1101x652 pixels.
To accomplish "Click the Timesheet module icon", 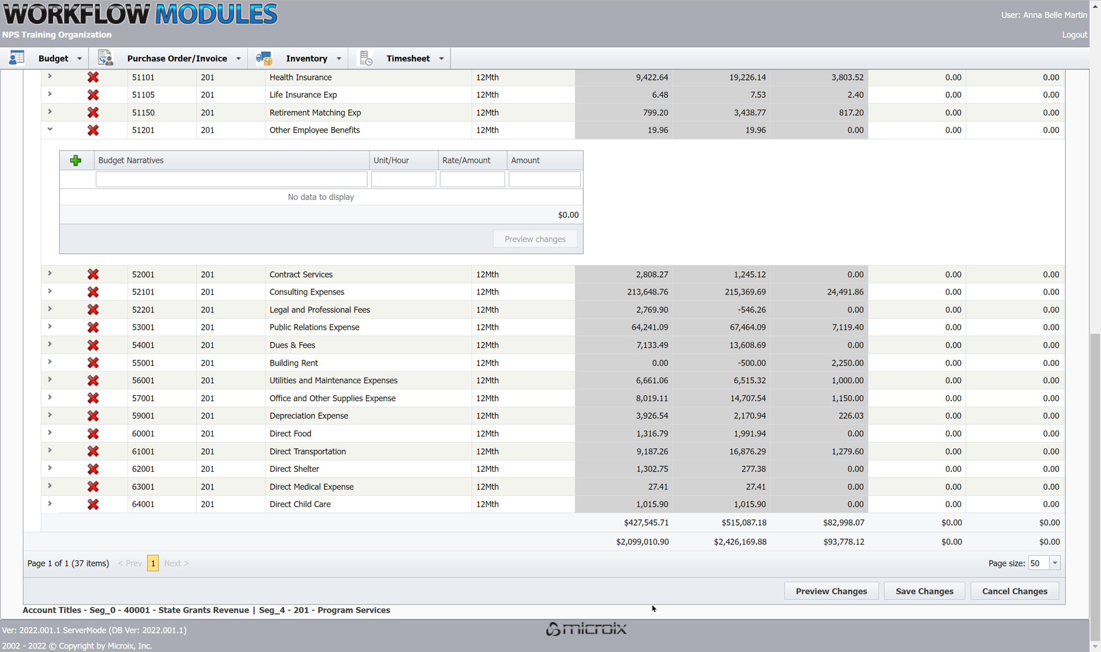I will coord(366,58).
